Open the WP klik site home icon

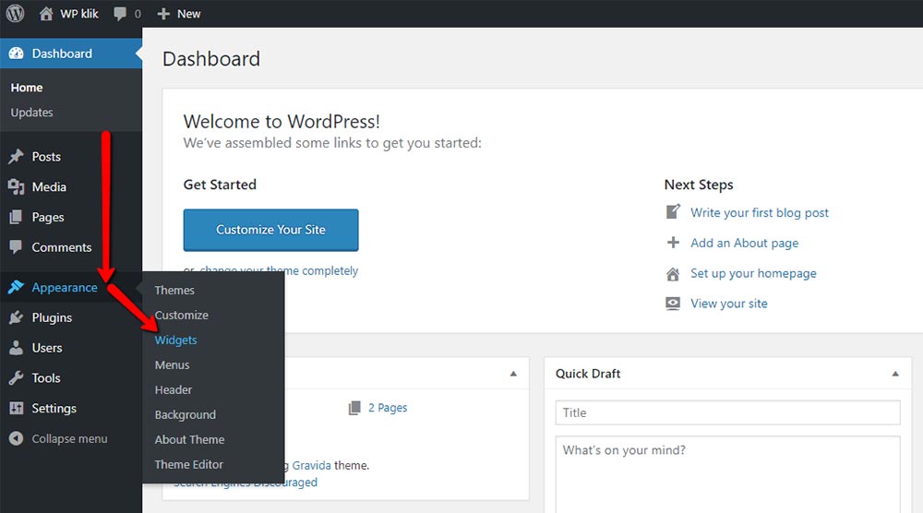pyautogui.click(x=46, y=14)
